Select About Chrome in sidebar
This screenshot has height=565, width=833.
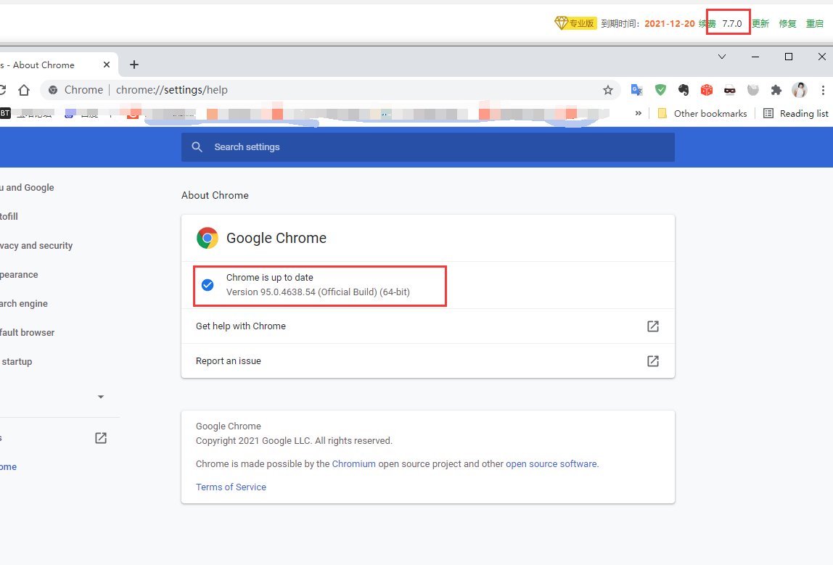click(9, 467)
